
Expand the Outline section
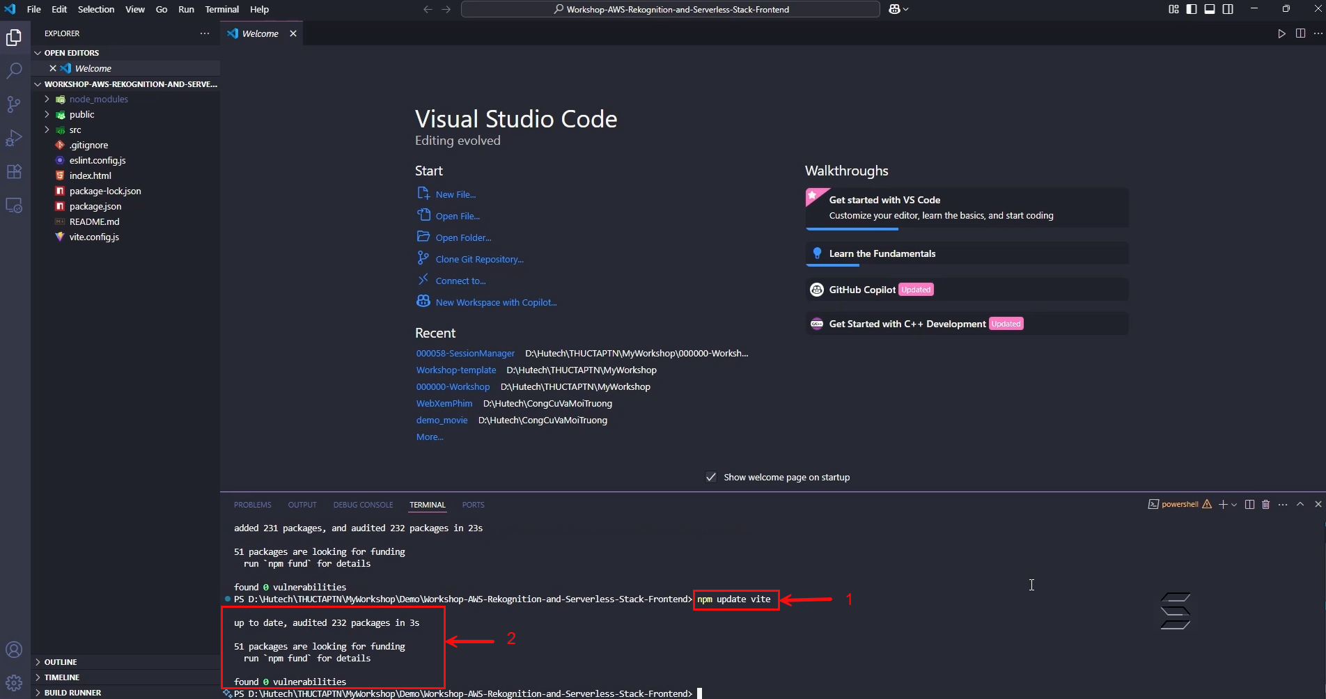125,662
